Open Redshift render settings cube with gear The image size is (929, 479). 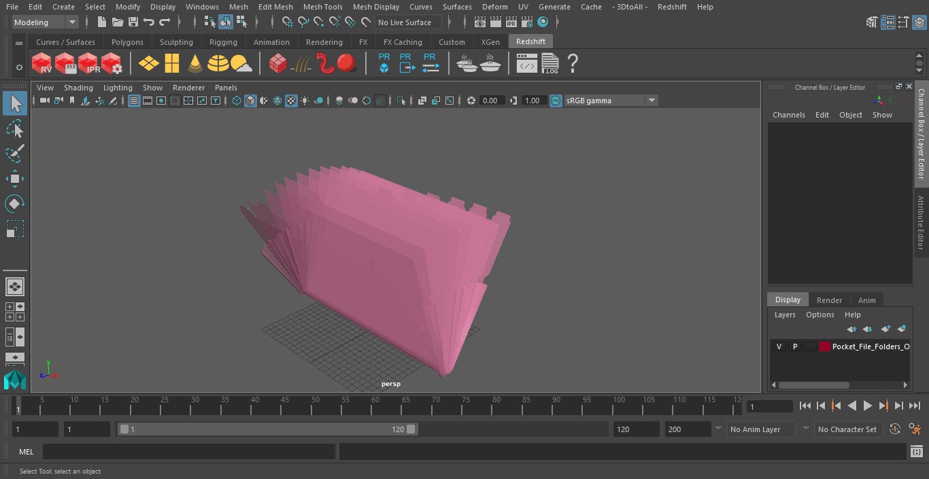click(112, 64)
